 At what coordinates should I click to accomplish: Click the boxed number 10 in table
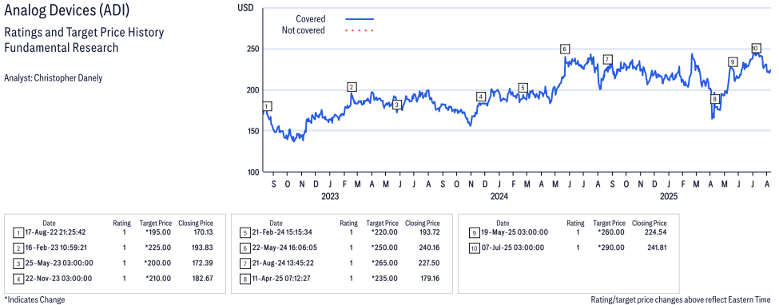(474, 248)
